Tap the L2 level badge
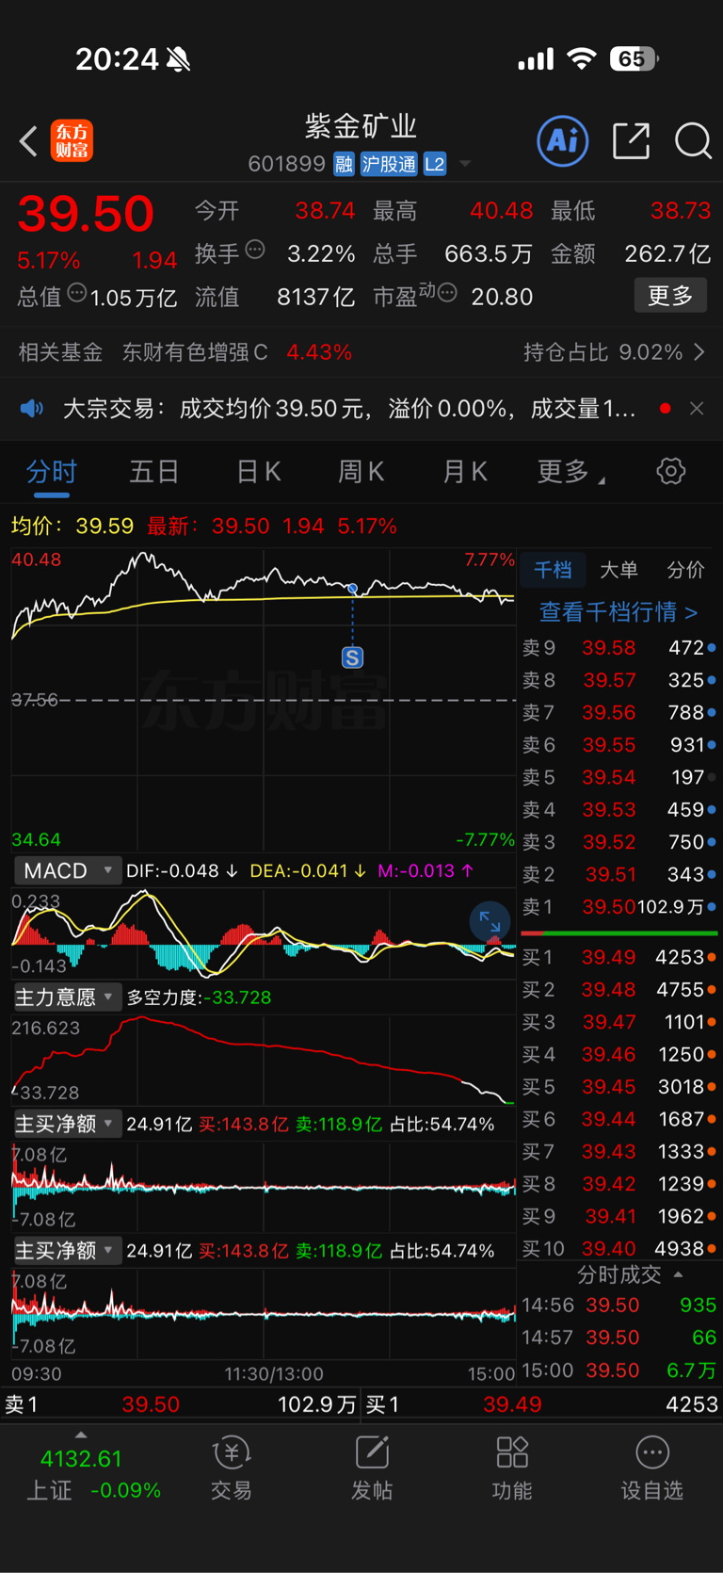This screenshot has width=723, height=1573. (x=434, y=164)
